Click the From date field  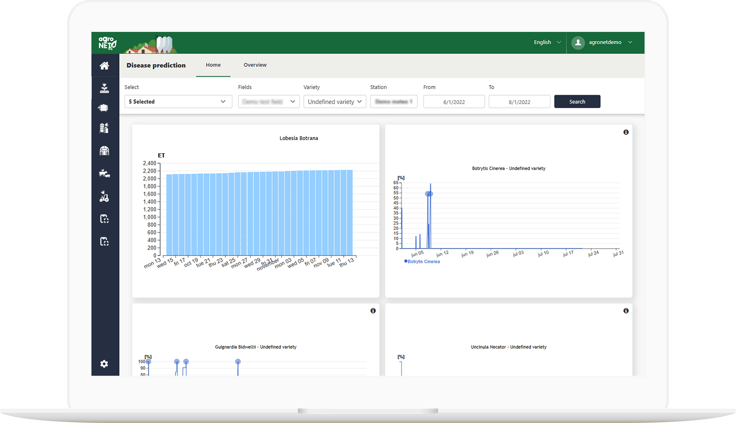click(454, 102)
